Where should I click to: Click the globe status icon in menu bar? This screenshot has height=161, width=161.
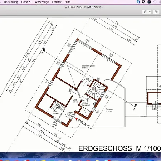pos(143,2)
